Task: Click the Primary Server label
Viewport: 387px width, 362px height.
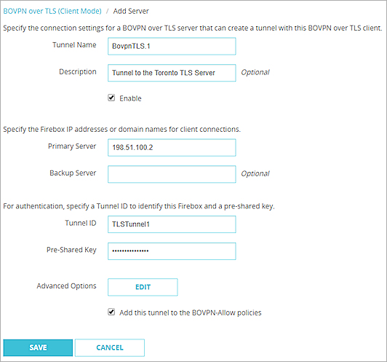Action: click(72, 146)
